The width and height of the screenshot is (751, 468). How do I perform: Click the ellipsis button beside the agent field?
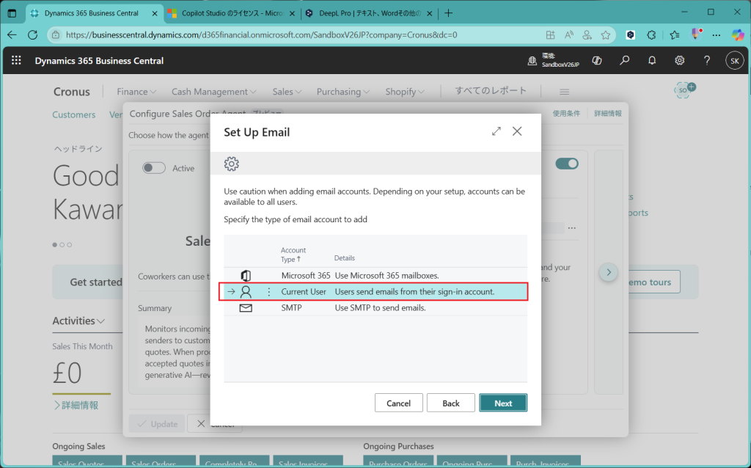point(572,228)
